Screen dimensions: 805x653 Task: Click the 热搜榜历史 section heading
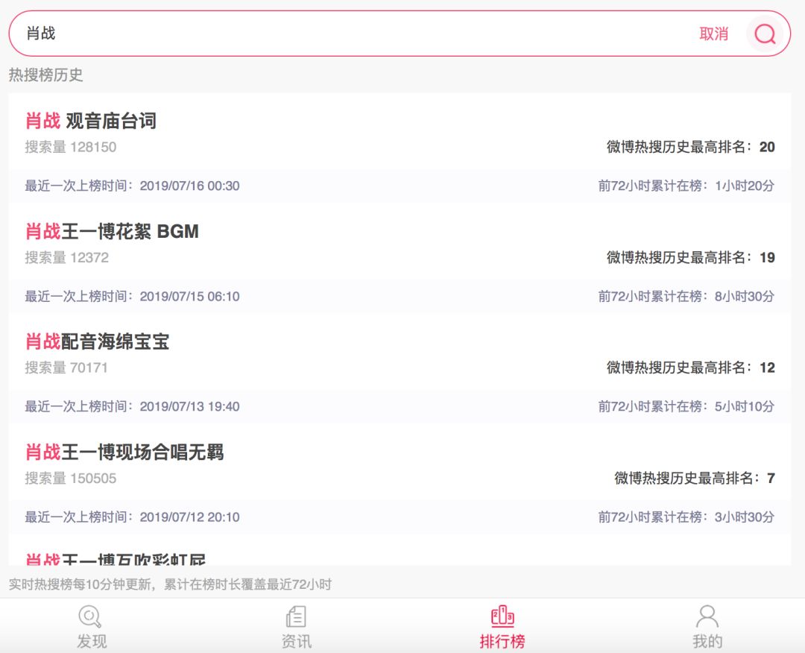(45, 75)
